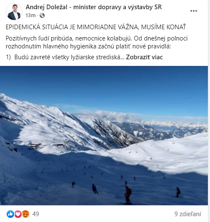The width and height of the screenshot is (210, 222).
Task: Expand post with Zobraziť viac
Action: (144, 57)
